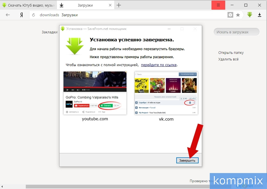This screenshot has height=189, width=267.
Task: Minimize the browser window
Action: click(x=232, y=5)
